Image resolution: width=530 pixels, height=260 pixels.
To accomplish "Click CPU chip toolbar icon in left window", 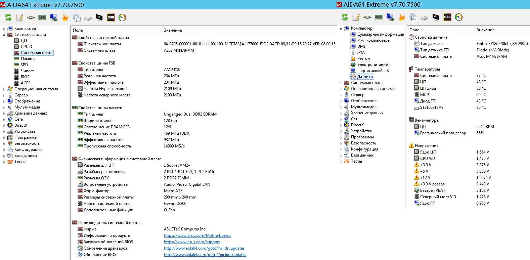I will click(31, 17).
